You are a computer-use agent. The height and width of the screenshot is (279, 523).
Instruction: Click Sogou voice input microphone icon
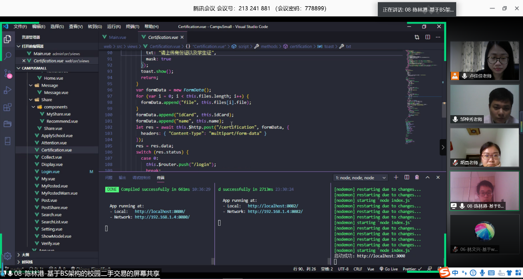[x=482, y=273]
